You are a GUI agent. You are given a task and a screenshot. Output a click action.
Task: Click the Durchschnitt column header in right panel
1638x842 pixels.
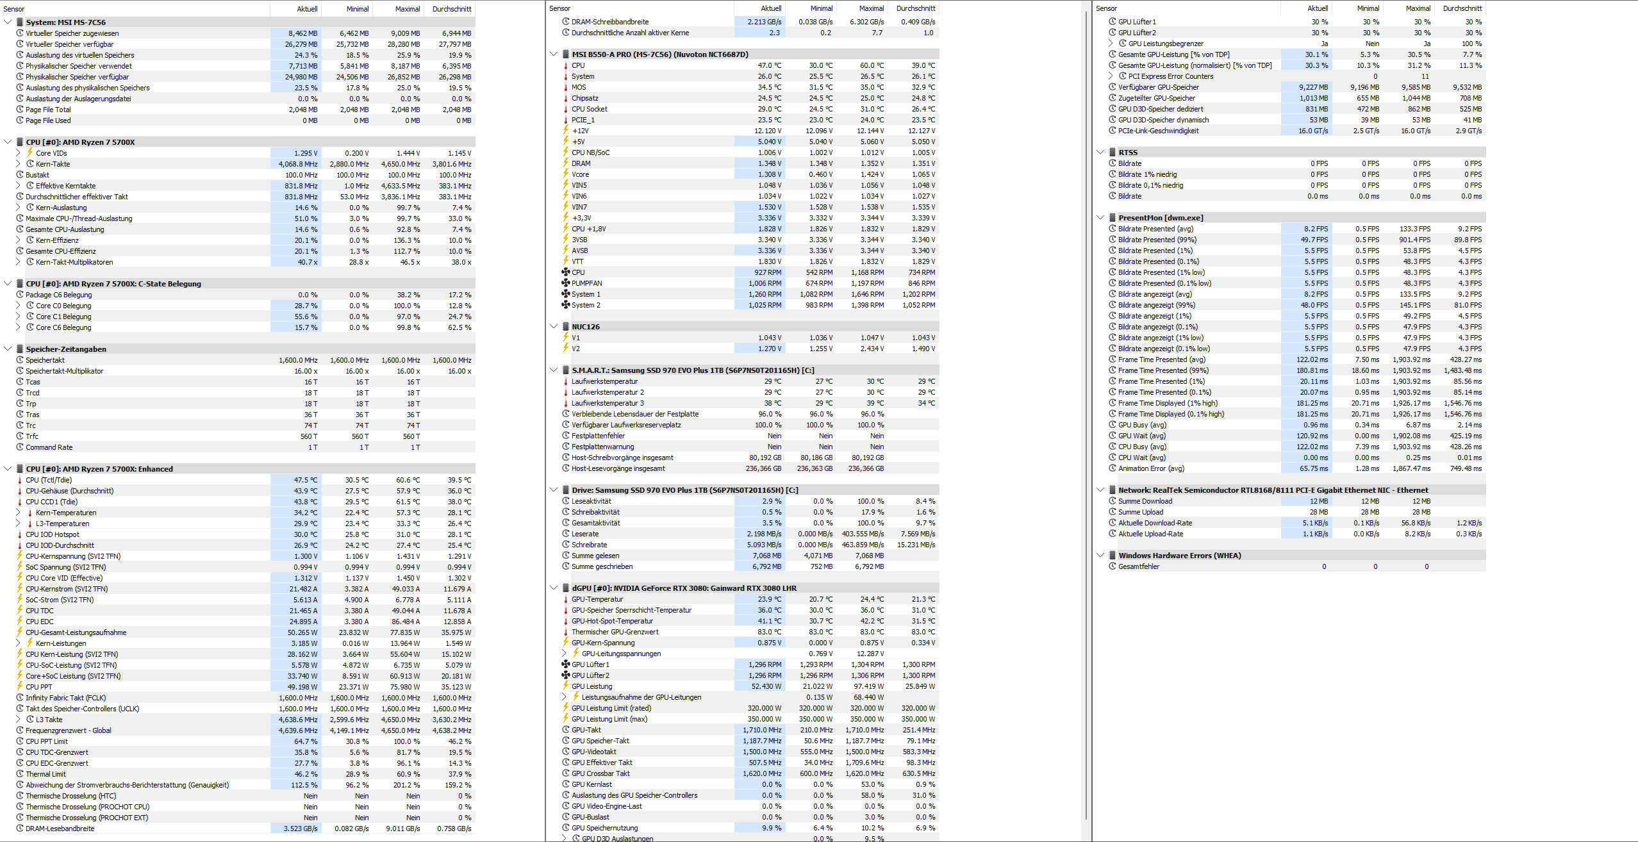1460,8
